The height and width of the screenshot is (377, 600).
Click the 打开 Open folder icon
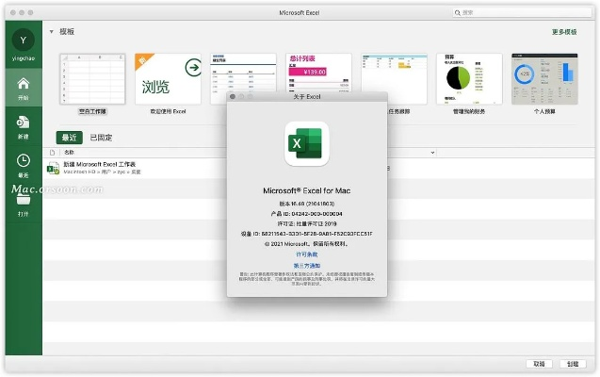point(24,200)
